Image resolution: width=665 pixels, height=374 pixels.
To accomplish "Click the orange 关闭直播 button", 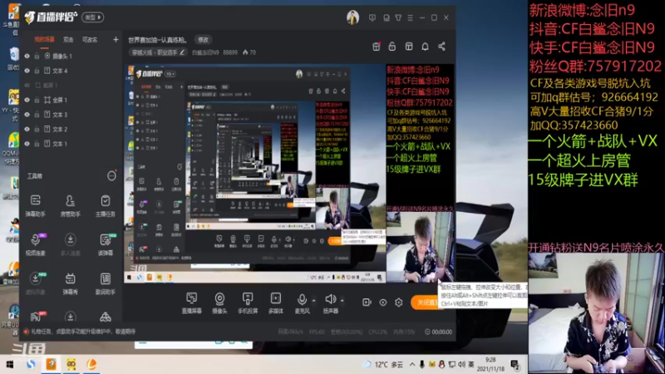I will pyautogui.click(x=427, y=303).
